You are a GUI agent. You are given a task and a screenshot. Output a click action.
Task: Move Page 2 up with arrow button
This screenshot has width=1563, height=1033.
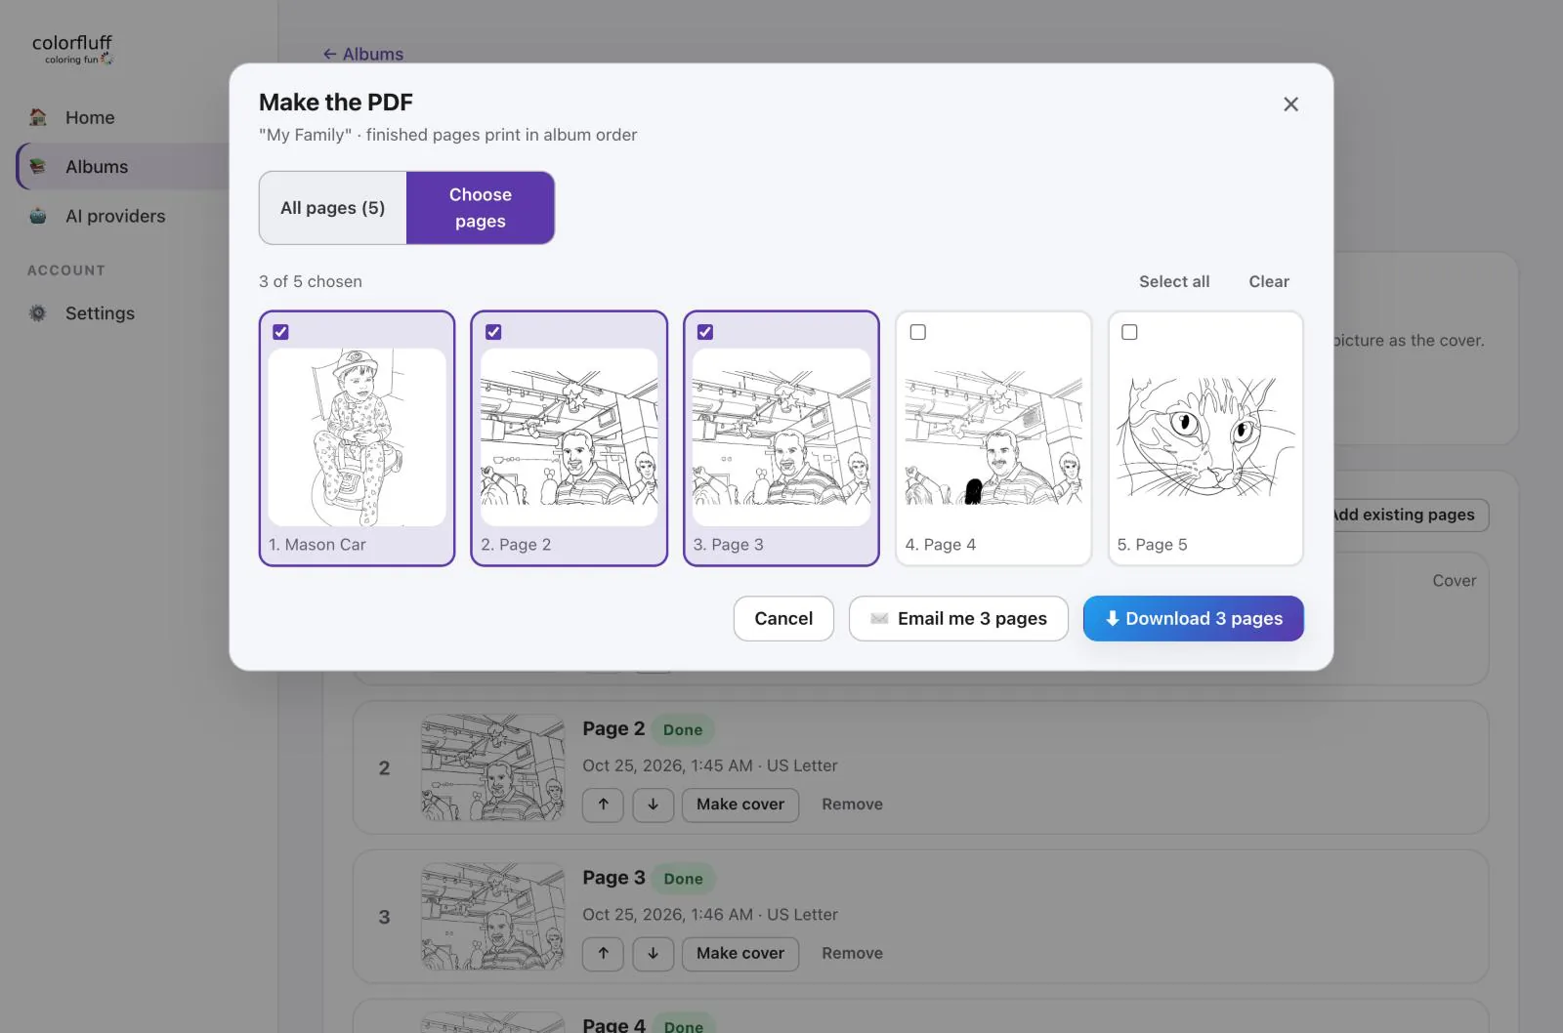(x=603, y=805)
